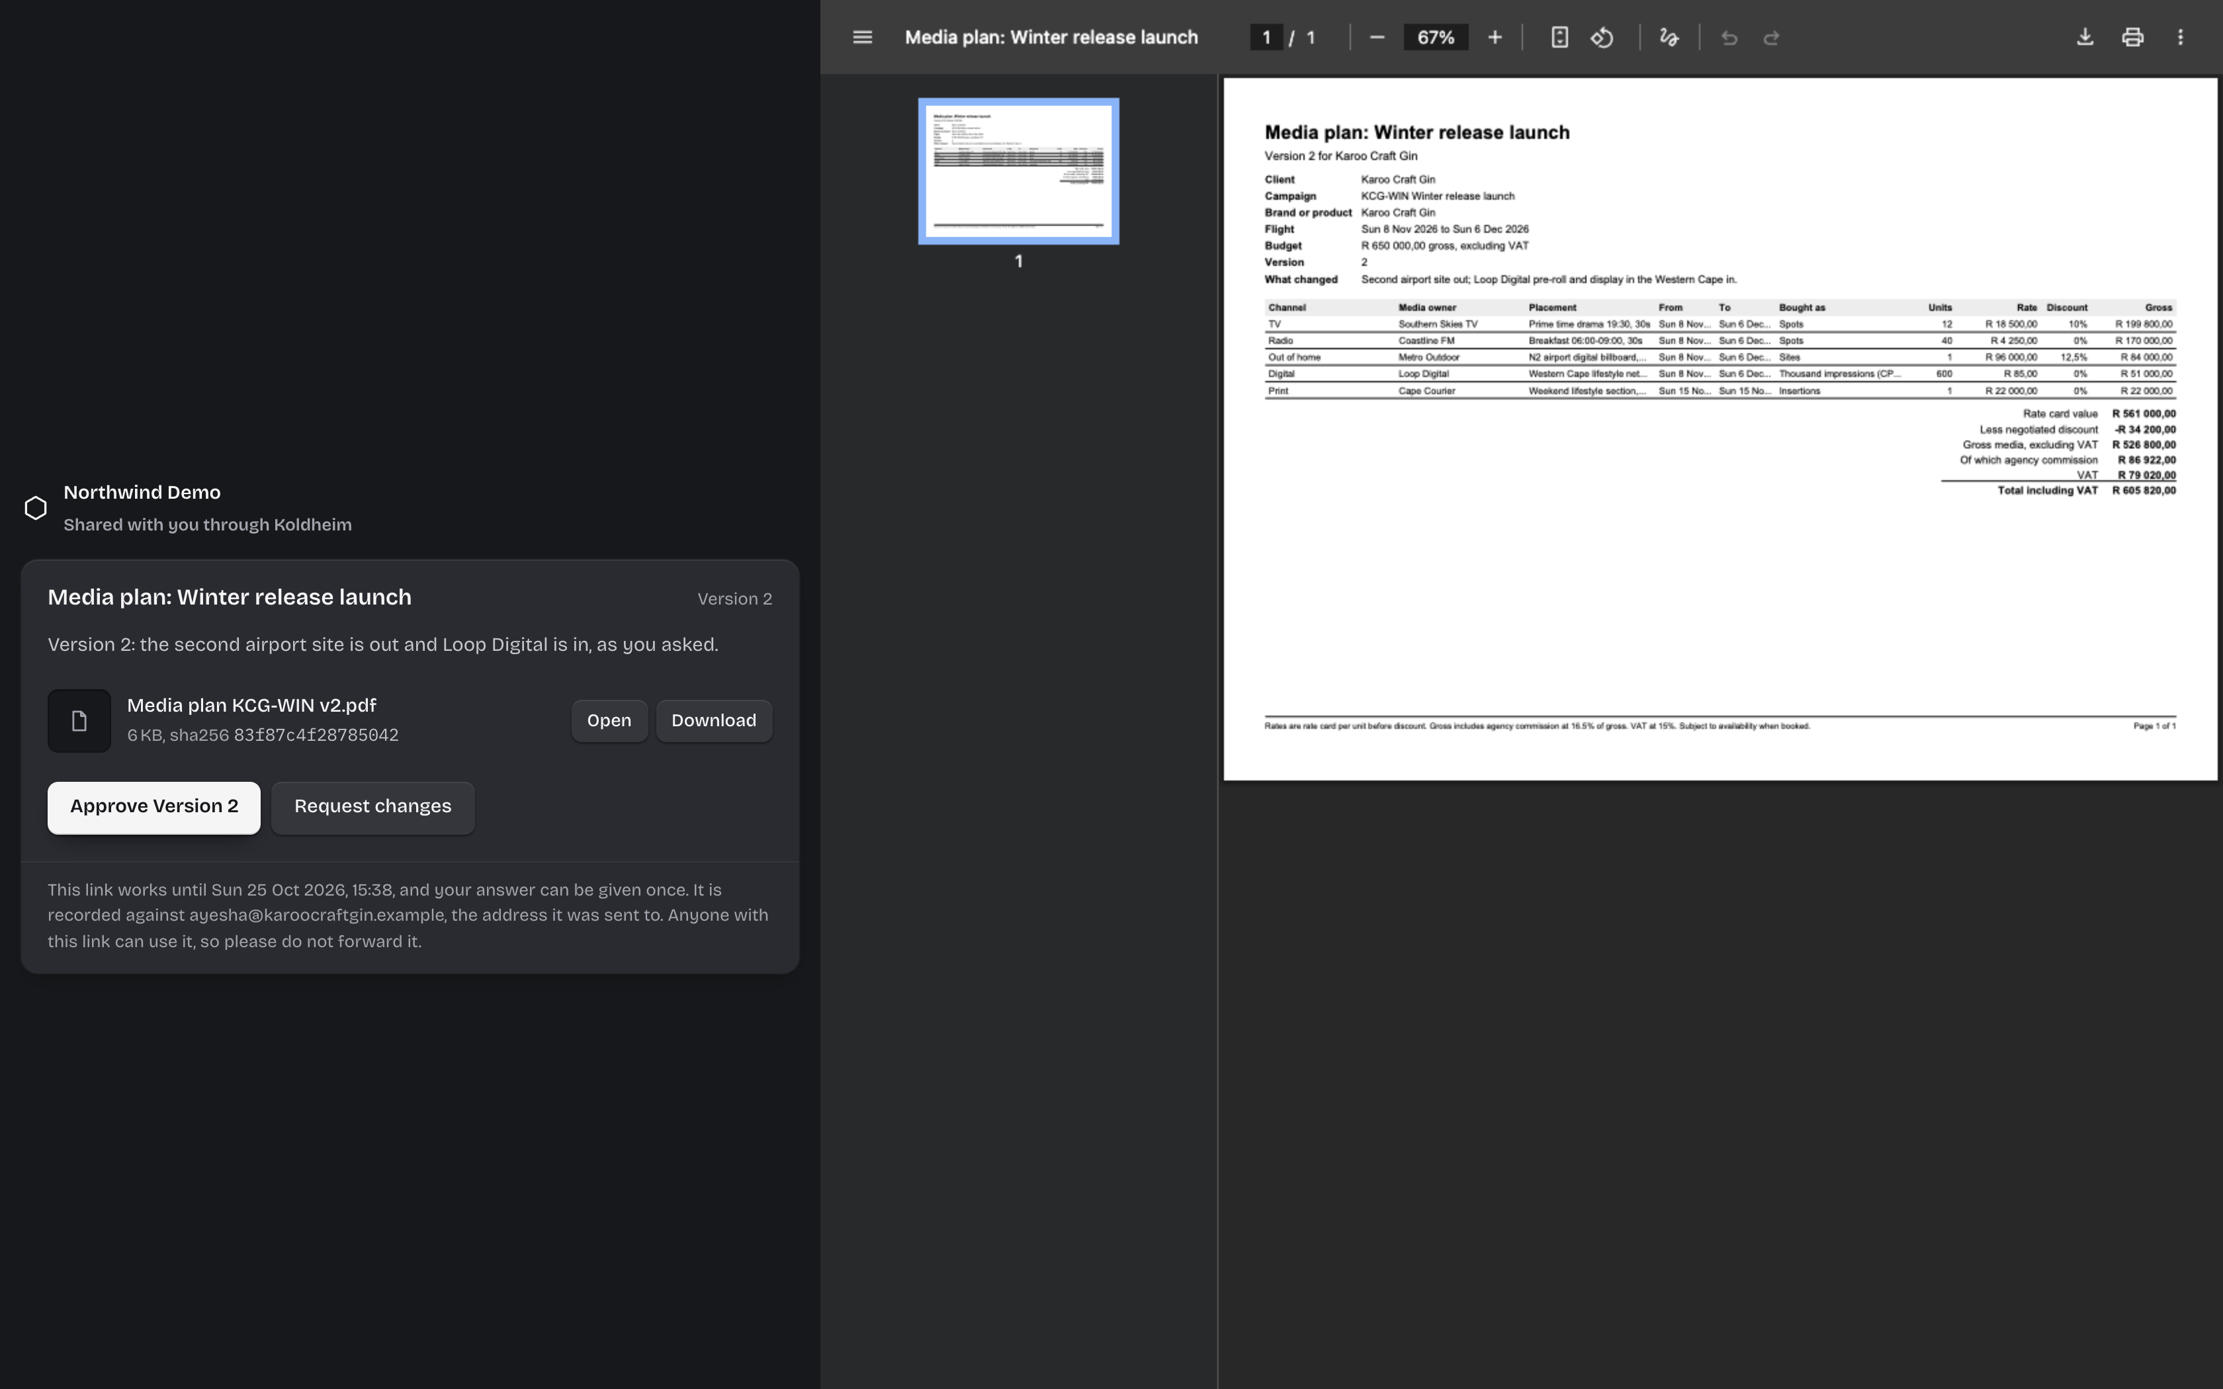Image resolution: width=2223 pixels, height=1389 pixels.
Task: Approve Version 2 of the media plan
Action: (x=154, y=808)
